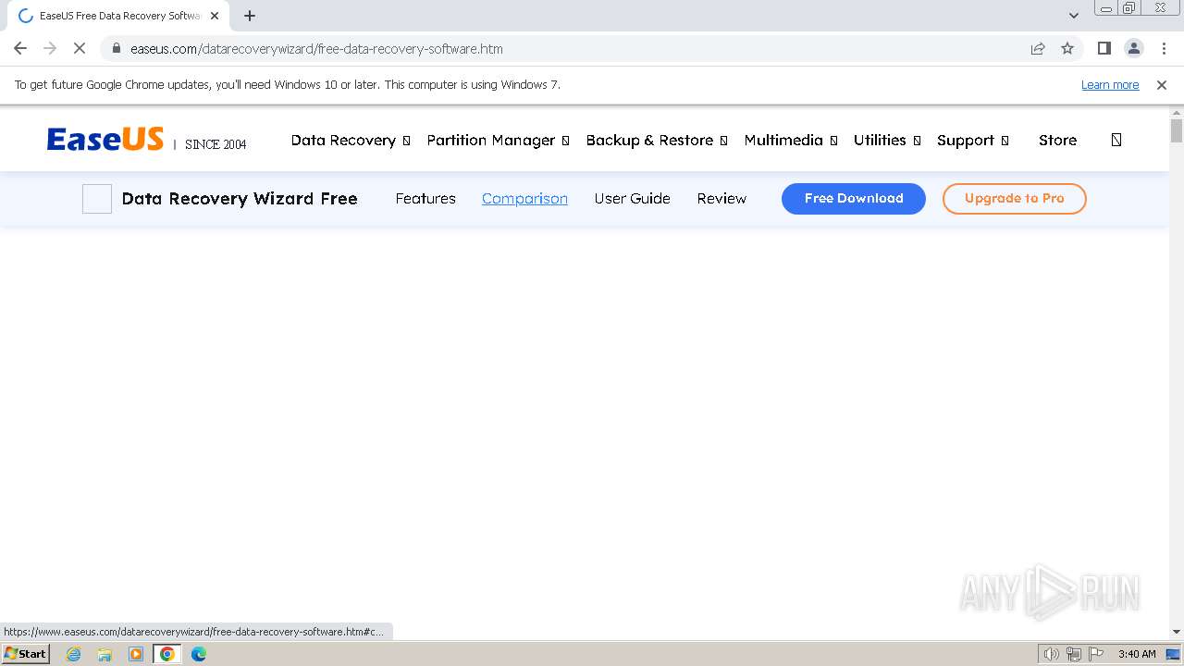Open the Store page

pyautogui.click(x=1057, y=141)
